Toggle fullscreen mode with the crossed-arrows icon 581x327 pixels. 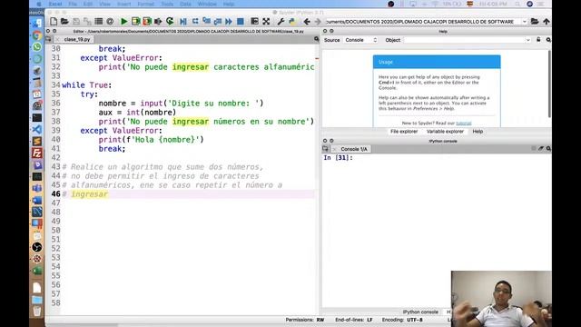point(266,22)
